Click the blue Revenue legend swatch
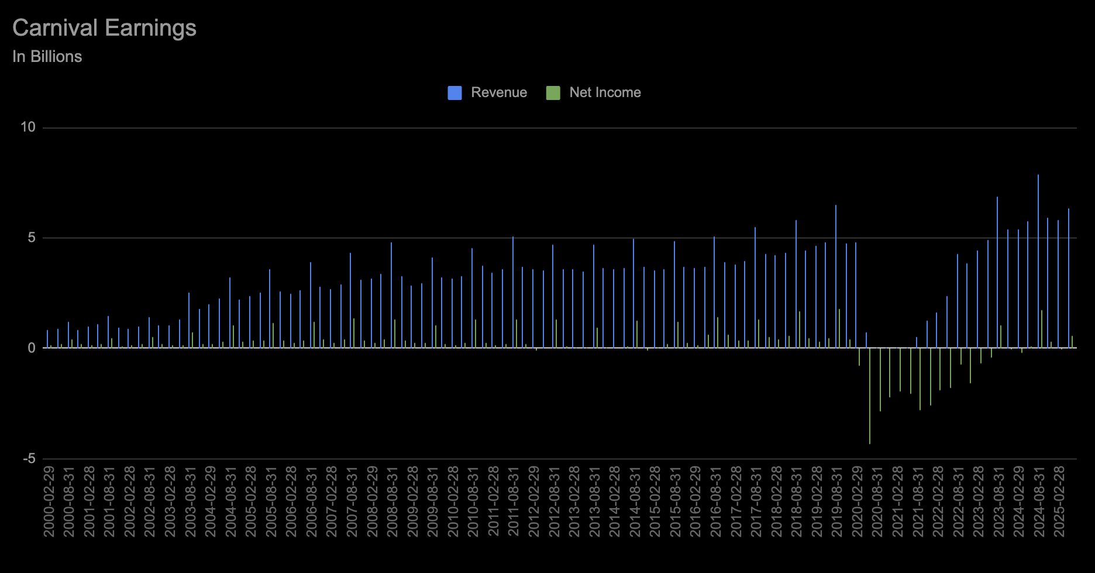Screen dimensions: 1095x573 pyautogui.click(x=454, y=93)
